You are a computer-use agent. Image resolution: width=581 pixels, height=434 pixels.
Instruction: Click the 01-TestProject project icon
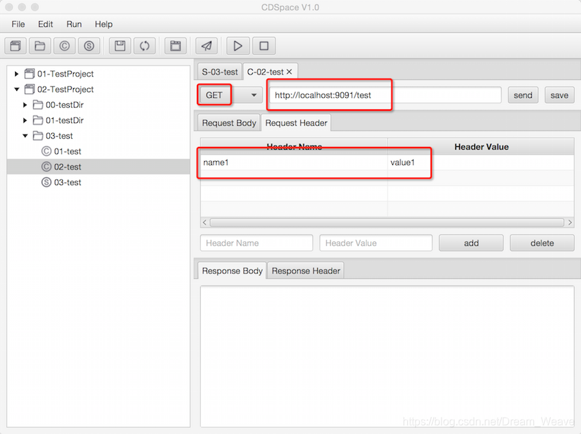coord(29,74)
